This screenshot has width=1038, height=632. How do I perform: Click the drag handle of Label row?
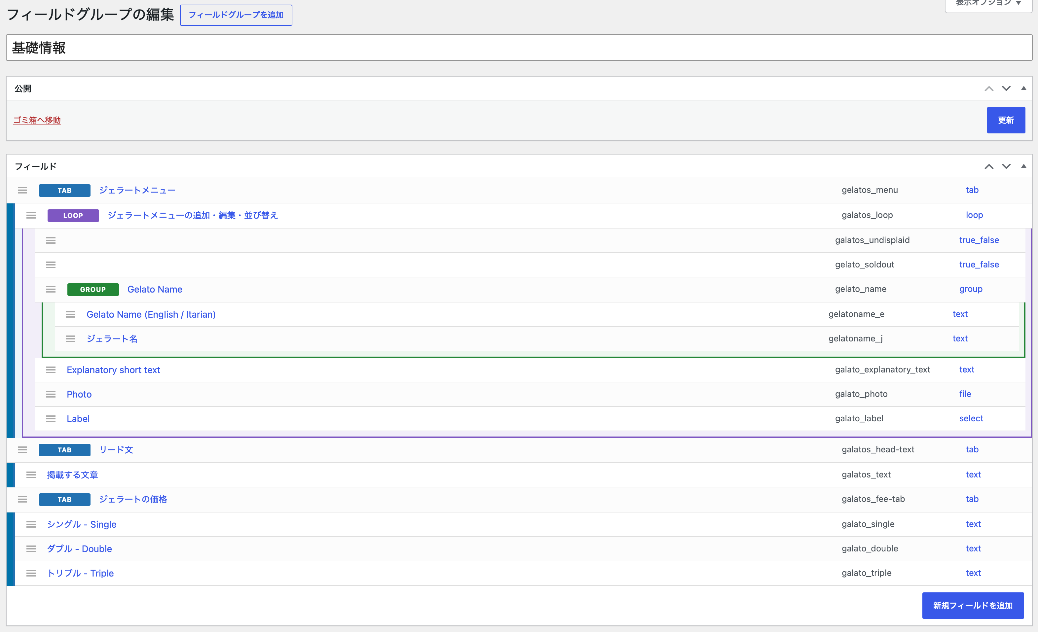click(51, 418)
